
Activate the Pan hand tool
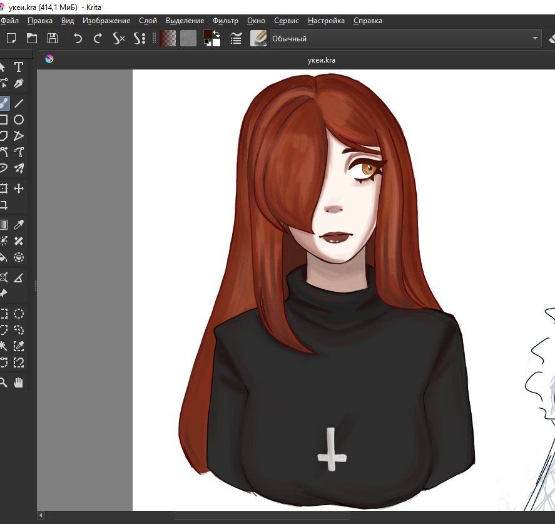pyautogui.click(x=19, y=383)
